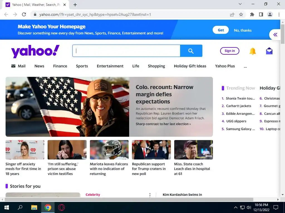Open the Yahoo mail envelope icon
The image size is (285, 213).
pyautogui.click(x=269, y=51)
